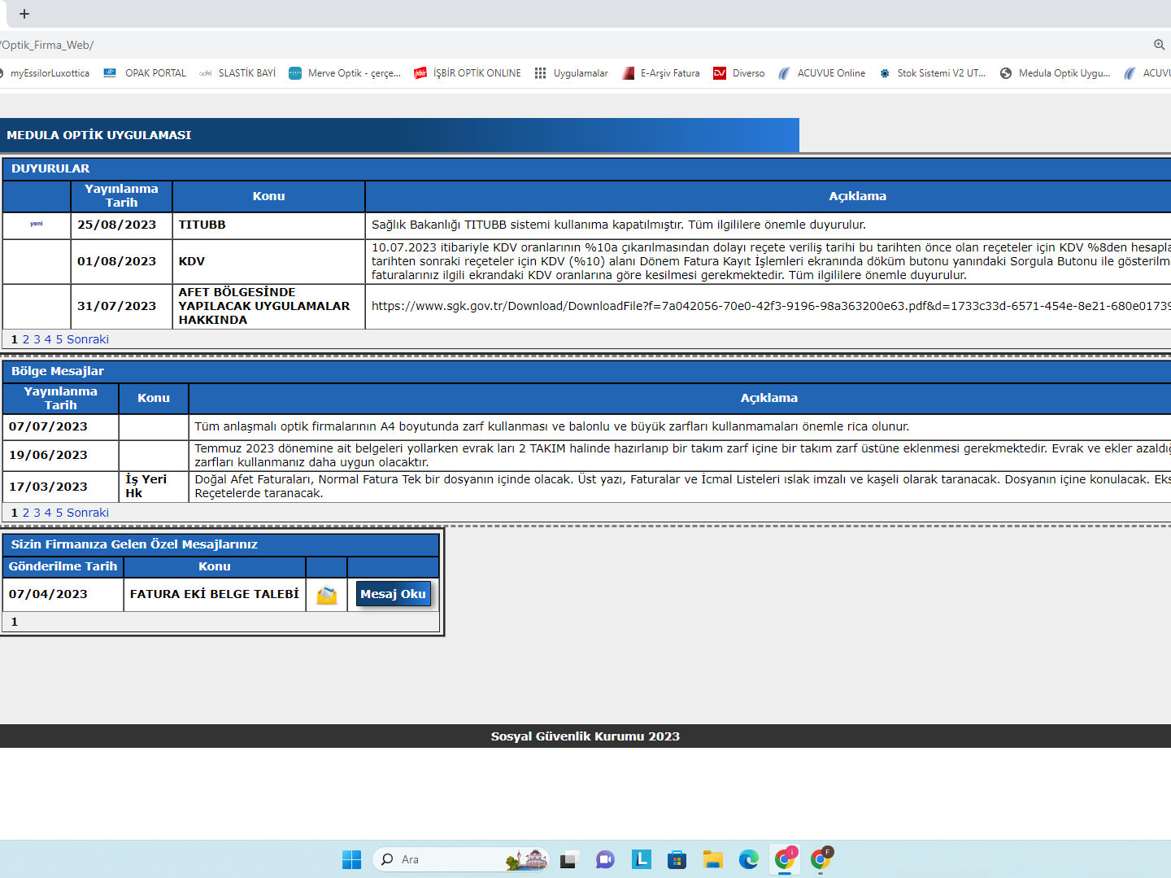This screenshot has height=878, width=1171.
Task: Go to page 2 of Duyurular
Action: [x=26, y=339]
